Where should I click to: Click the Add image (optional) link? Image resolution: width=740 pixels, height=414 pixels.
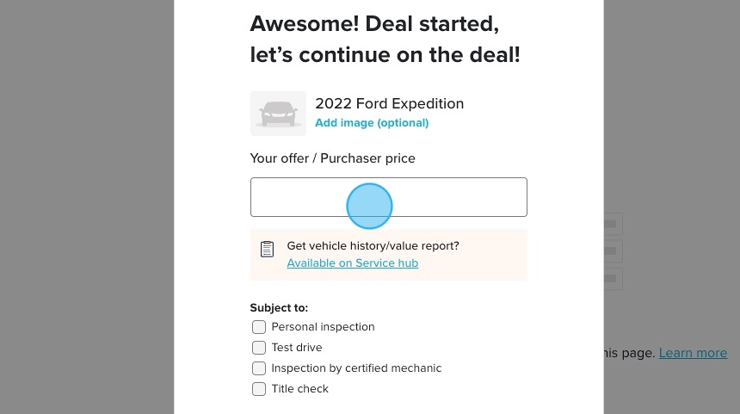pos(372,123)
